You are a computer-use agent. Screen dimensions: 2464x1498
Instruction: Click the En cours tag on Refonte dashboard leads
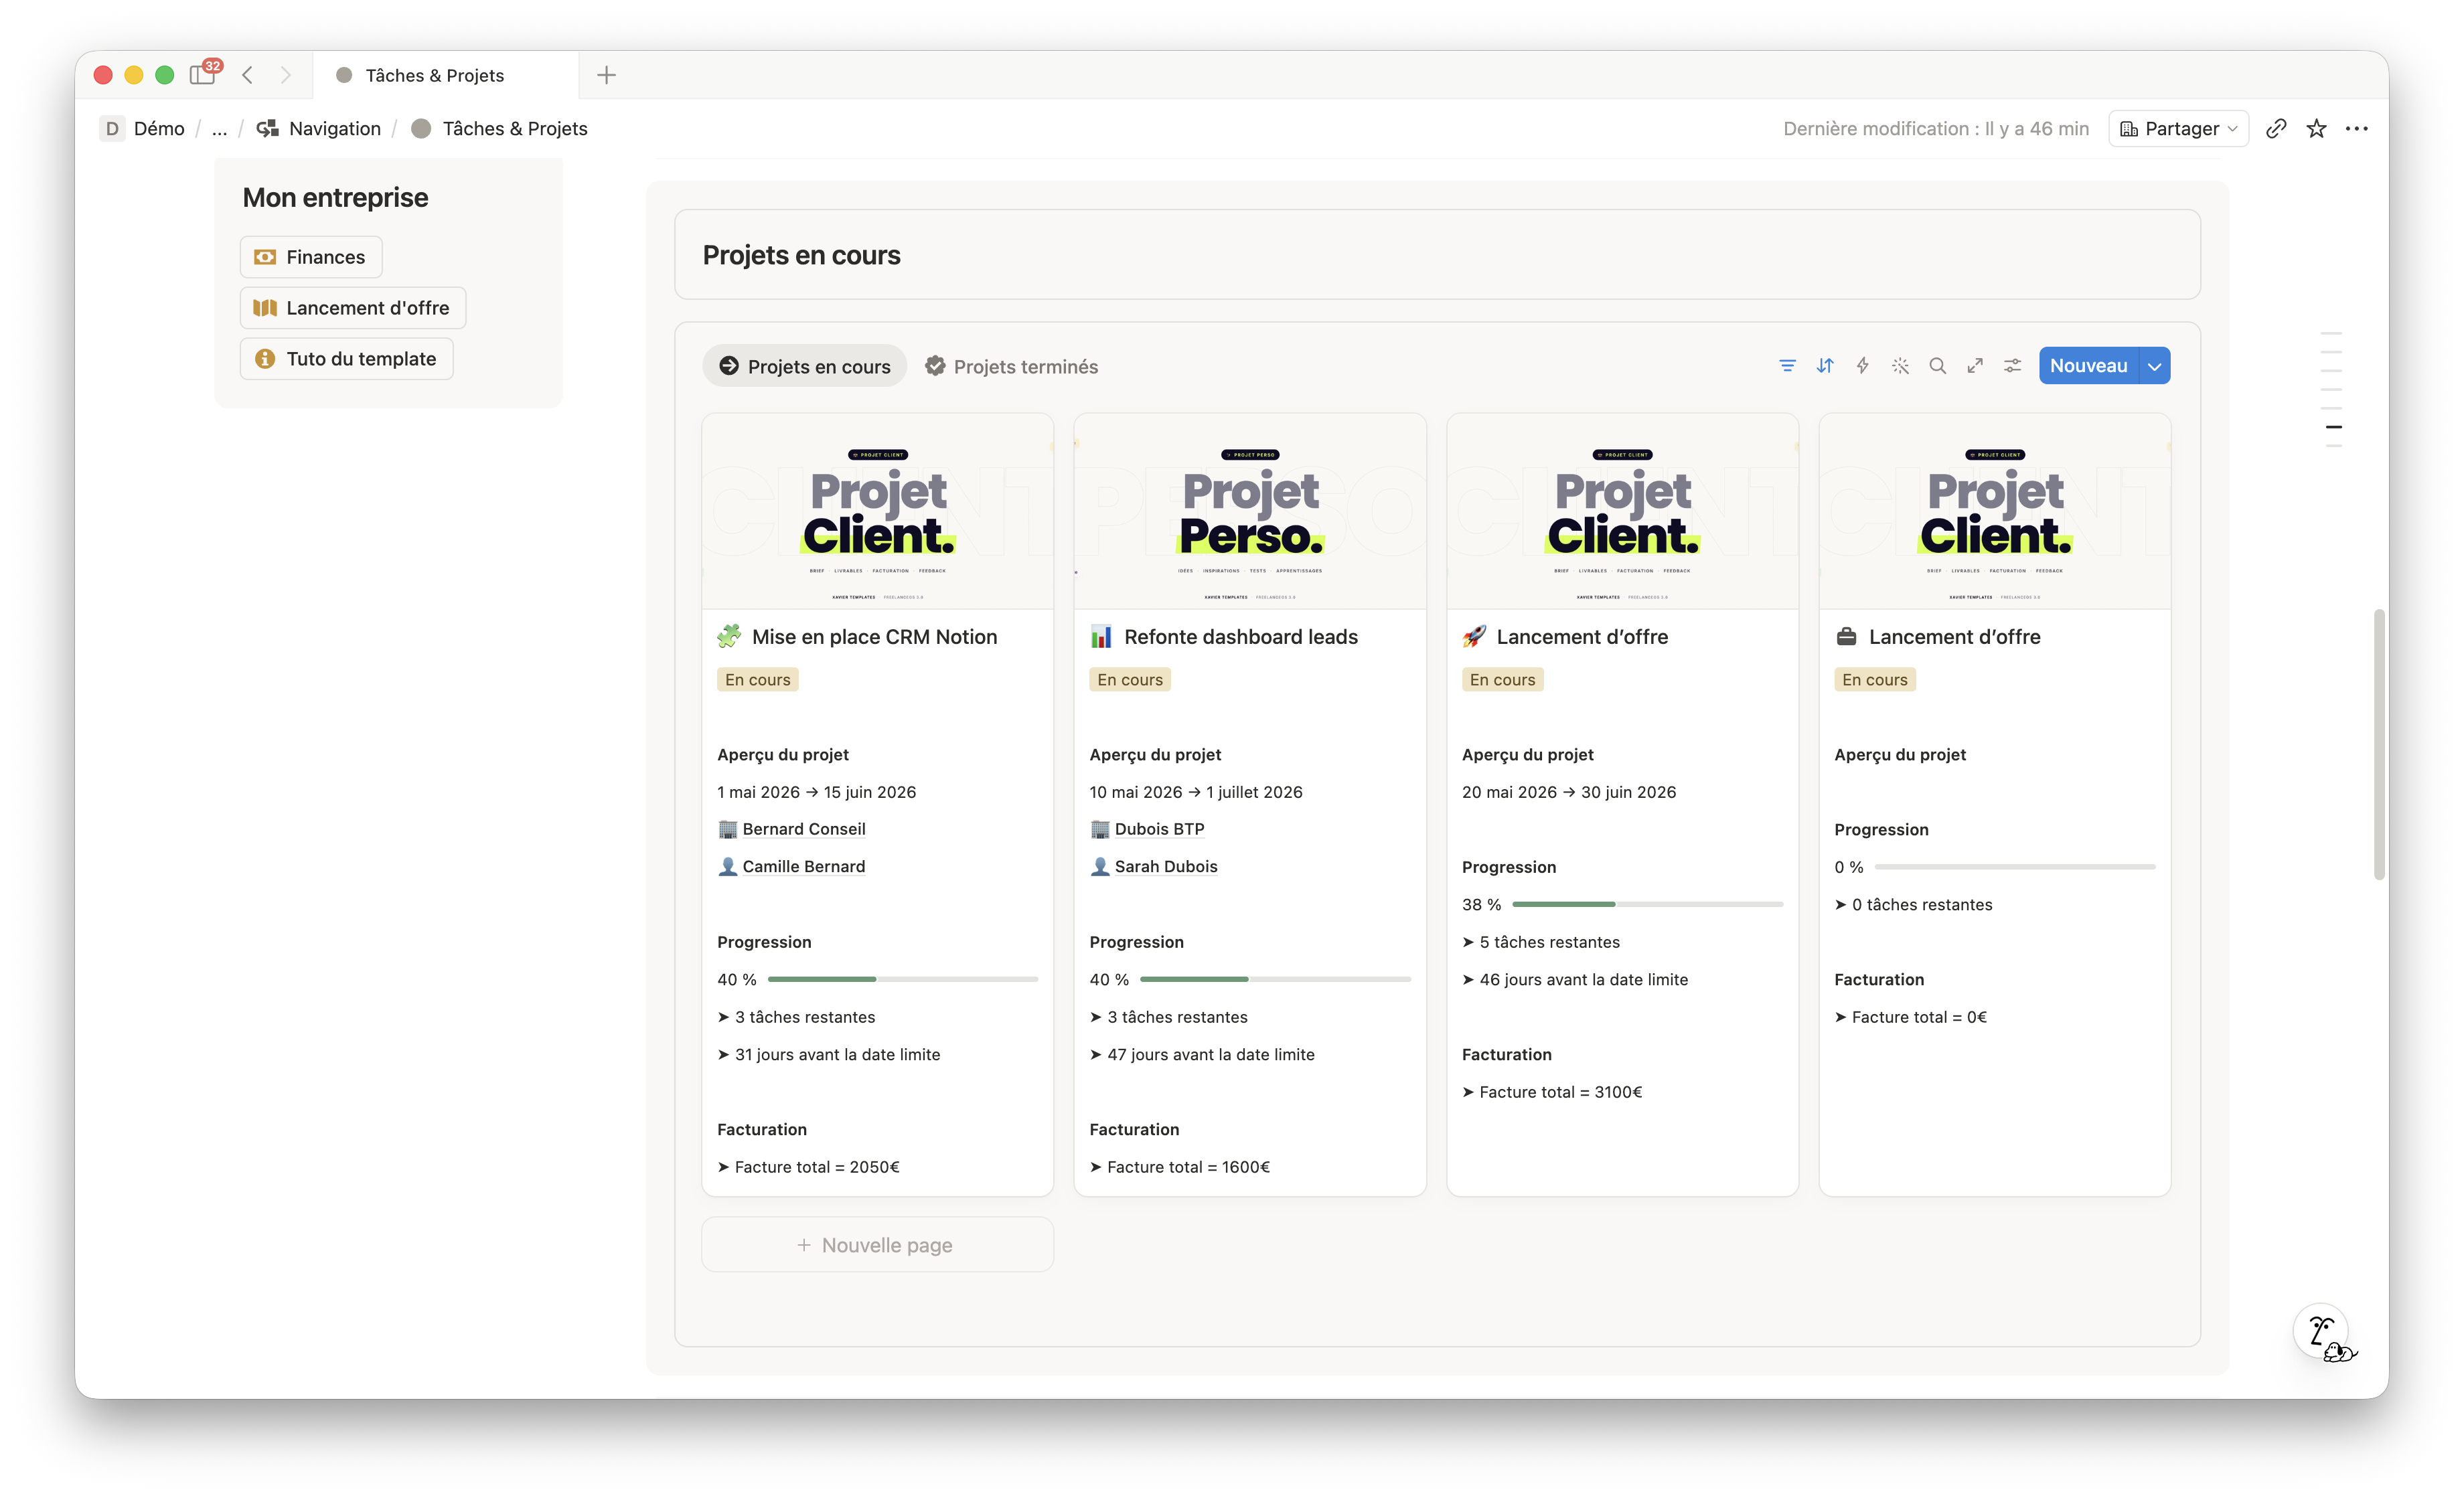click(1130, 680)
